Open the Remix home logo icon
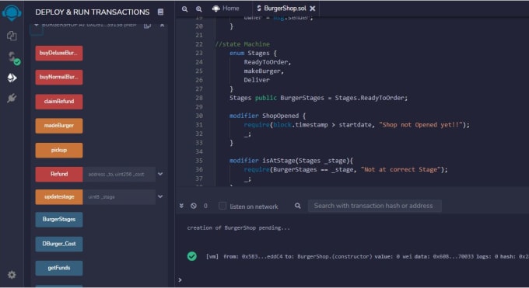 click(x=12, y=12)
